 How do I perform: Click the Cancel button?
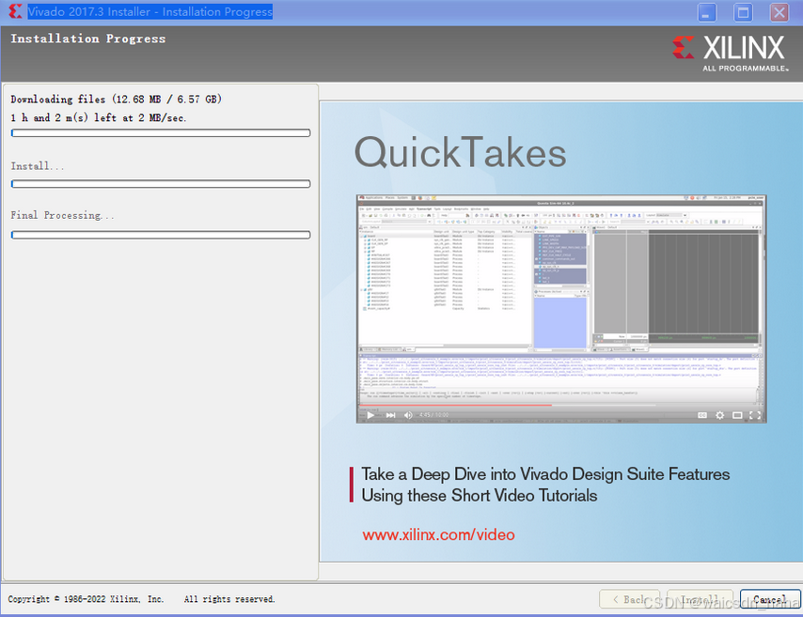770,599
